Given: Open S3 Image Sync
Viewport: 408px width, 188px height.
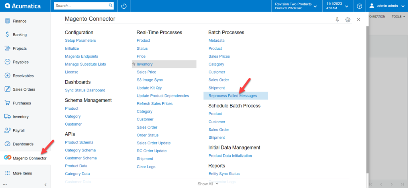Looking at the screenshot, I should (x=150, y=80).
